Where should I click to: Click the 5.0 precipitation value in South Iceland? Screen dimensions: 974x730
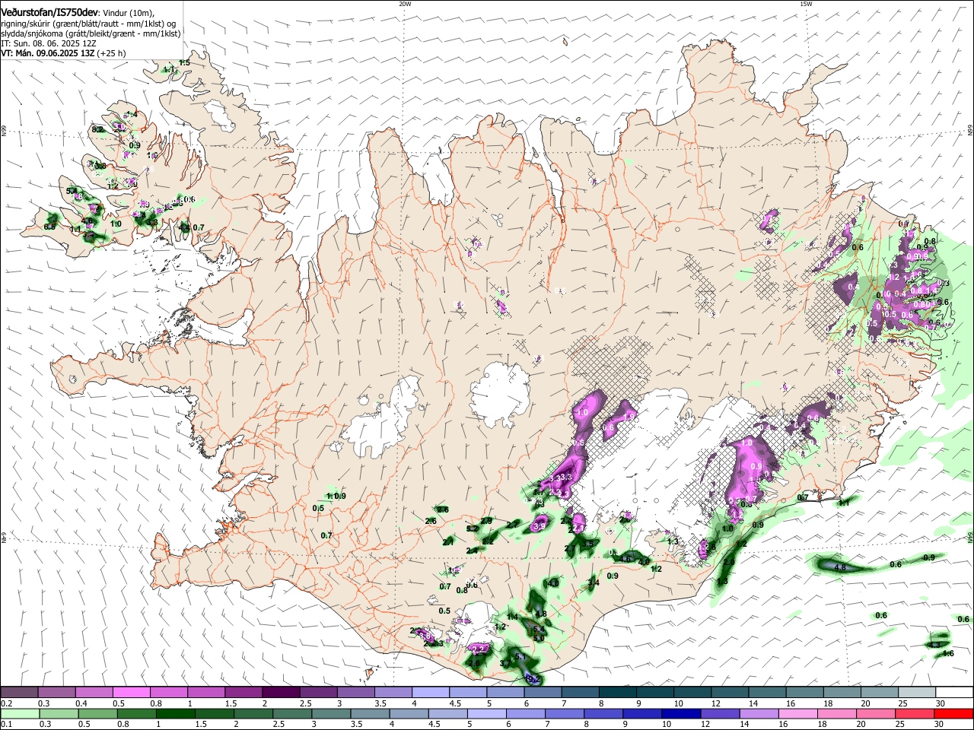click(x=539, y=638)
